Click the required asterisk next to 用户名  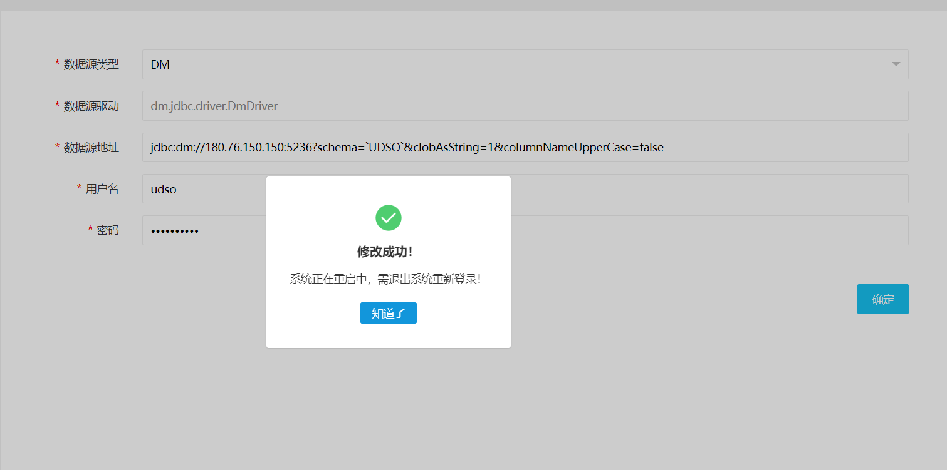(x=80, y=189)
